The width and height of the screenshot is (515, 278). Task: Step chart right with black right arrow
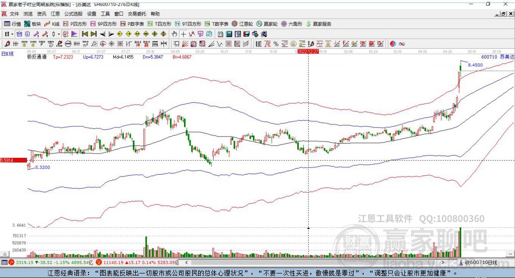[x=111, y=34]
